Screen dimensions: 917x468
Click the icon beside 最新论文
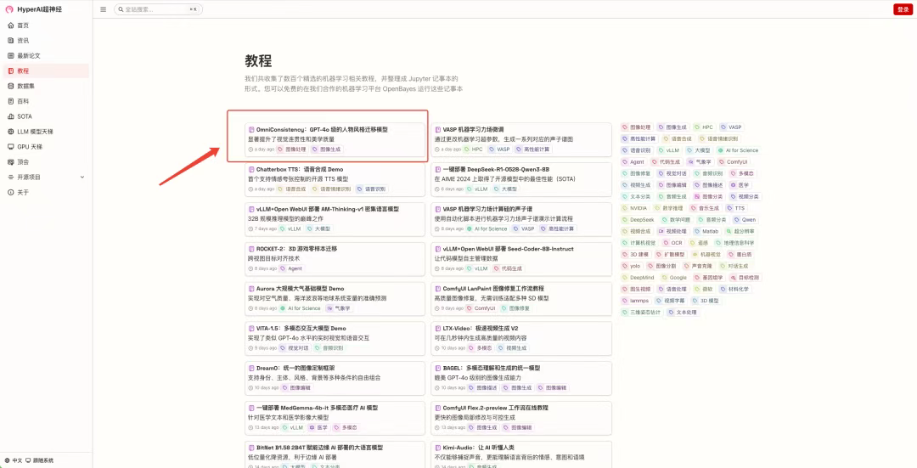10,56
